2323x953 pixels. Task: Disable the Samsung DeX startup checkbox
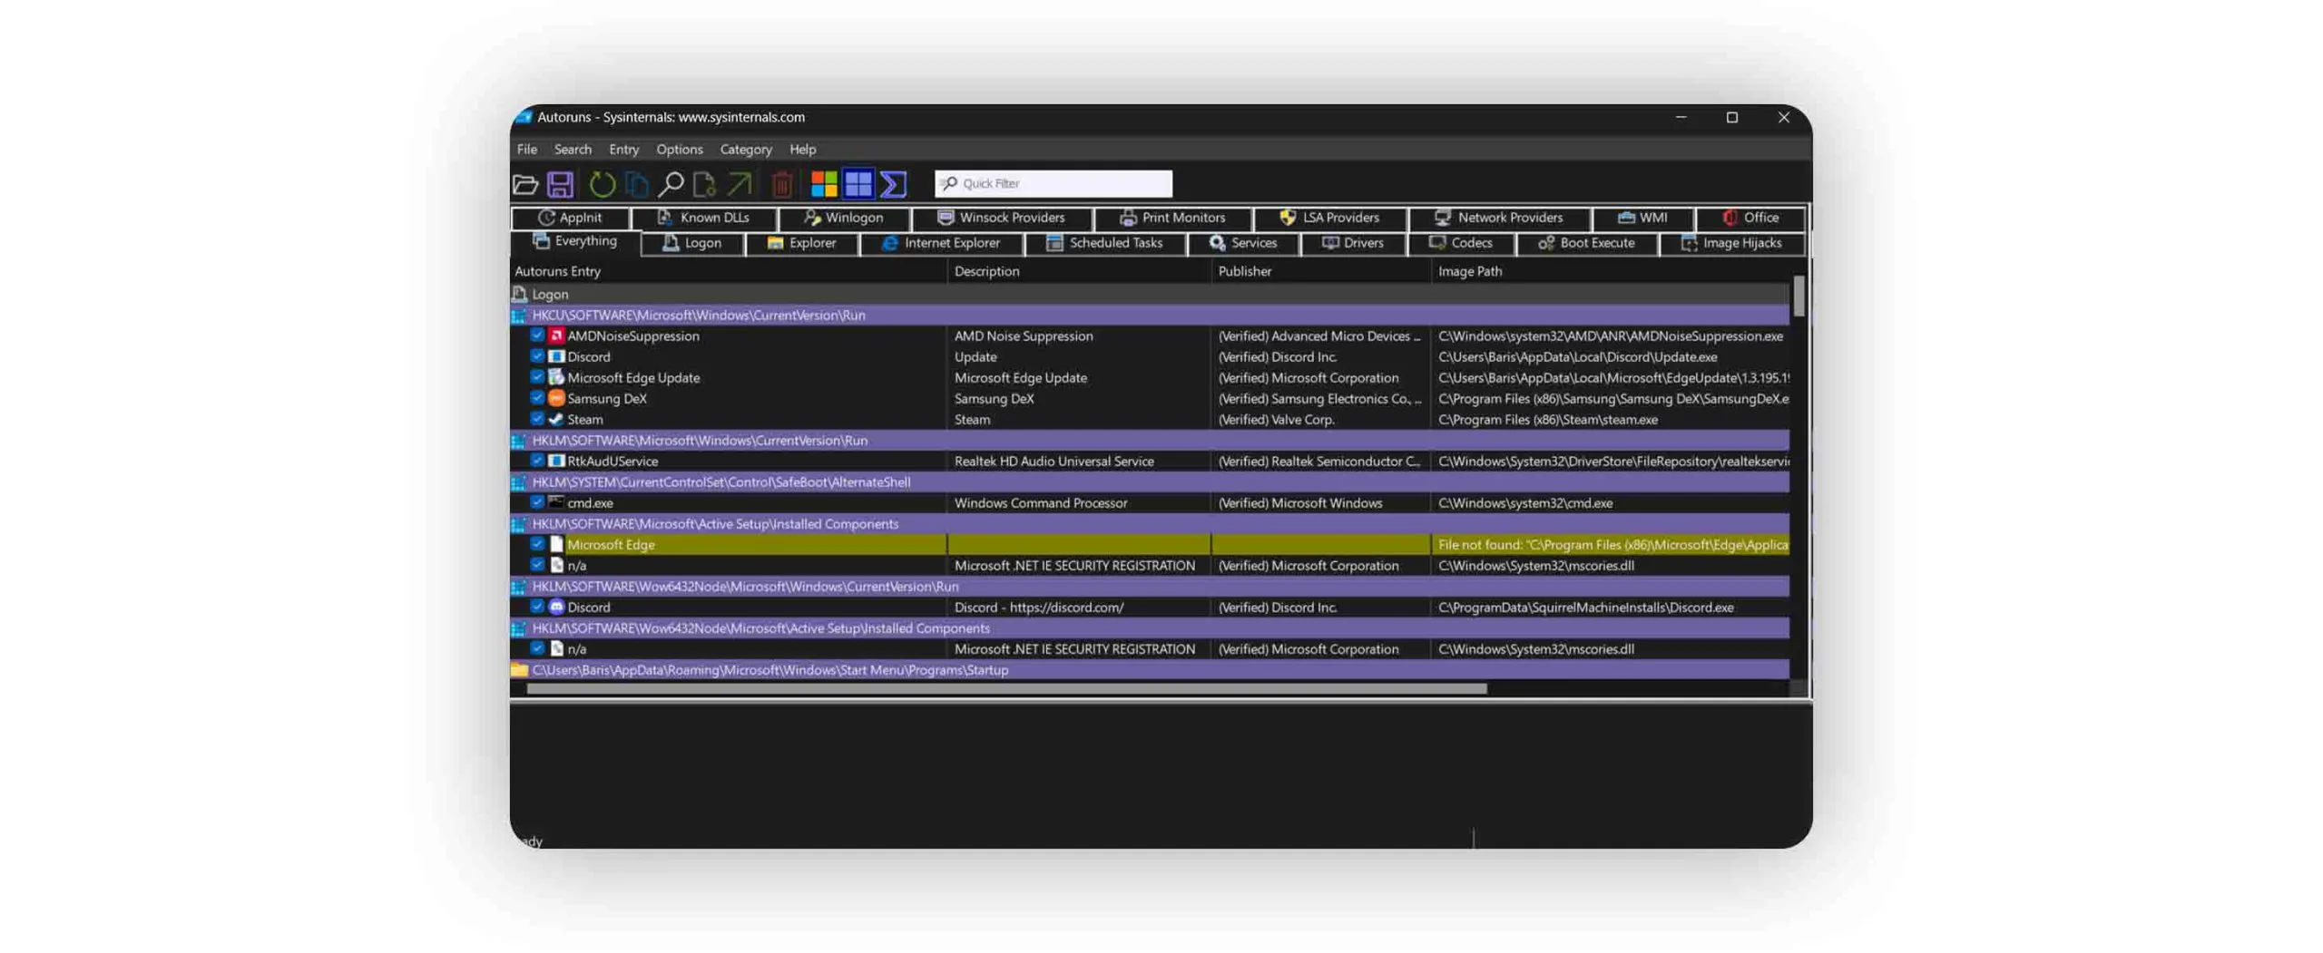(x=536, y=398)
